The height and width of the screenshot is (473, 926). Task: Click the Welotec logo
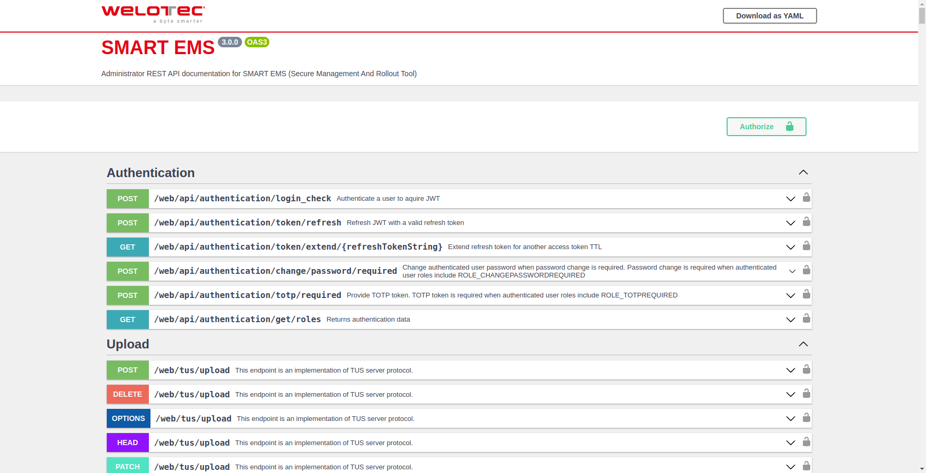(153, 14)
